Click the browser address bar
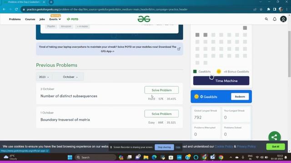 point(137,9)
